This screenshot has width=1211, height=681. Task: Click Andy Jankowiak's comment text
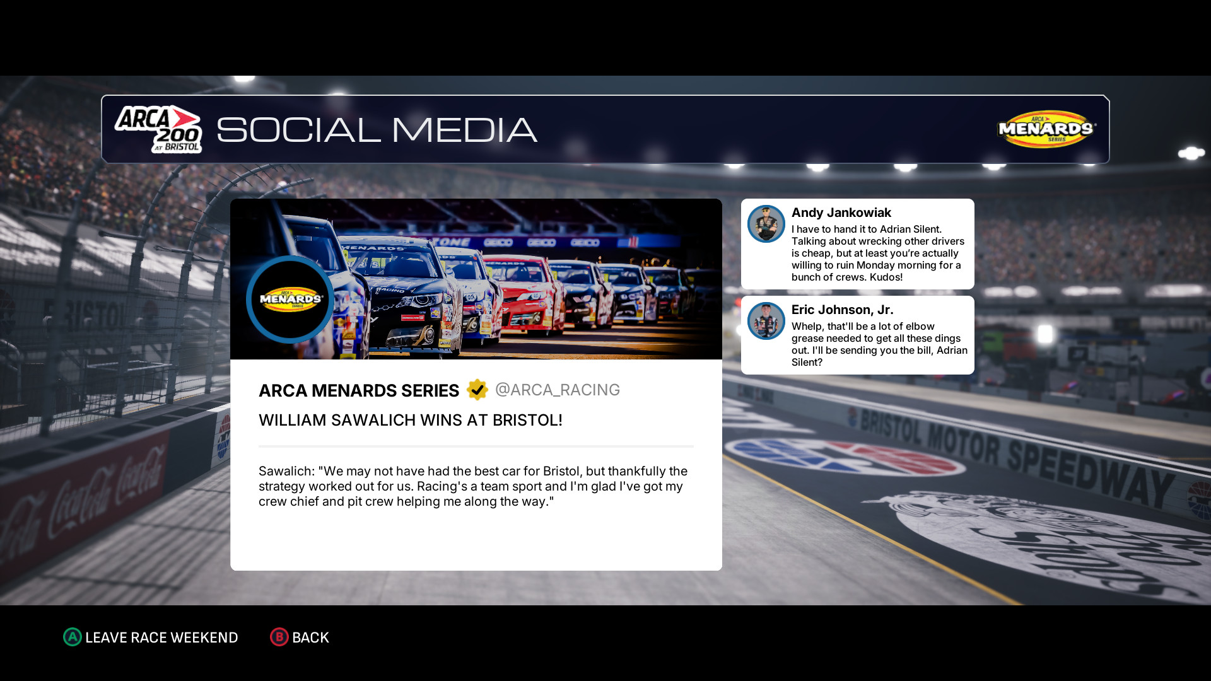[x=877, y=253]
